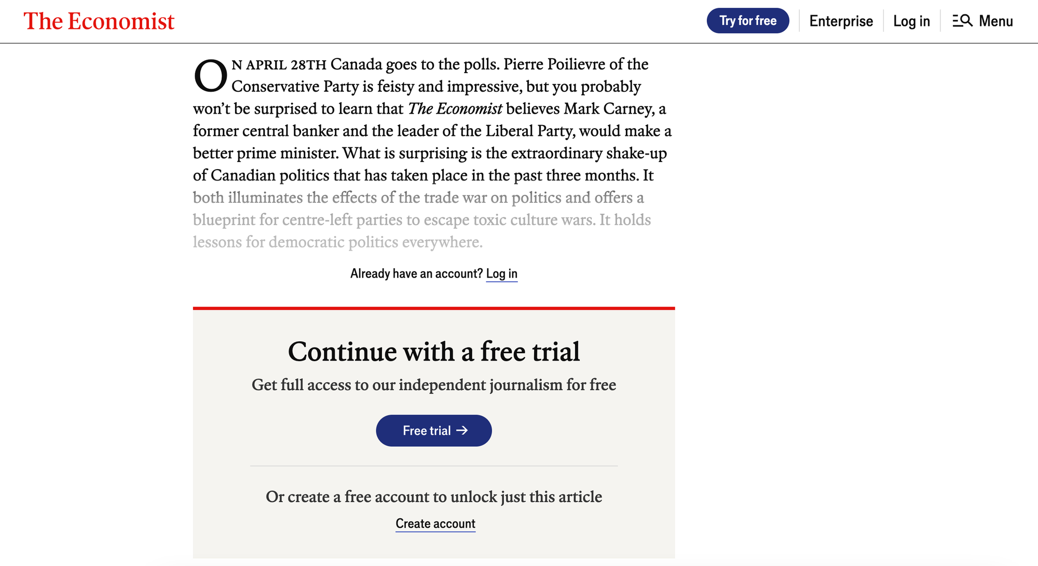Click the Get full access subheading text
The width and height of the screenshot is (1038, 566).
coord(434,385)
